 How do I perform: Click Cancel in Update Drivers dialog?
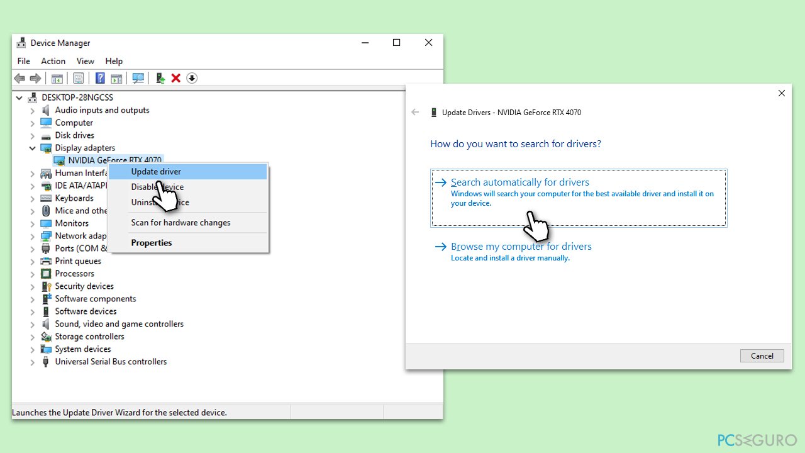point(762,355)
